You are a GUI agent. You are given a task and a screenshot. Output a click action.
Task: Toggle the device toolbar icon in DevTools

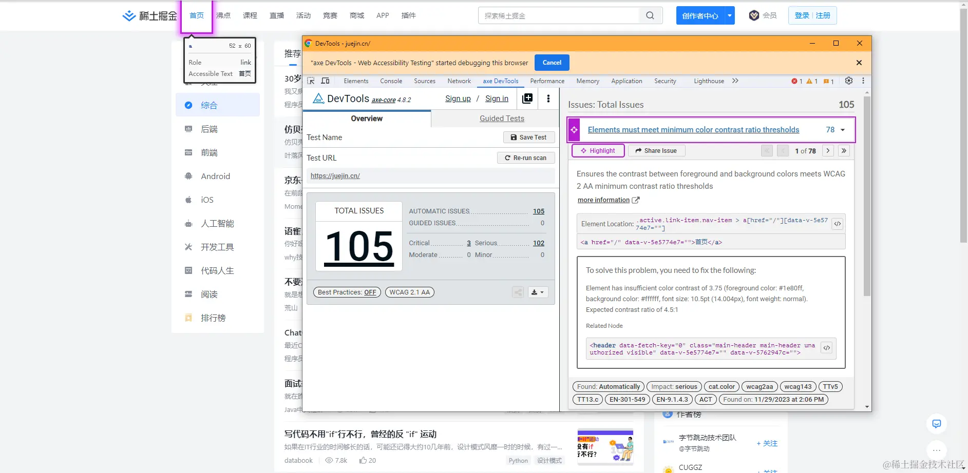coord(325,81)
